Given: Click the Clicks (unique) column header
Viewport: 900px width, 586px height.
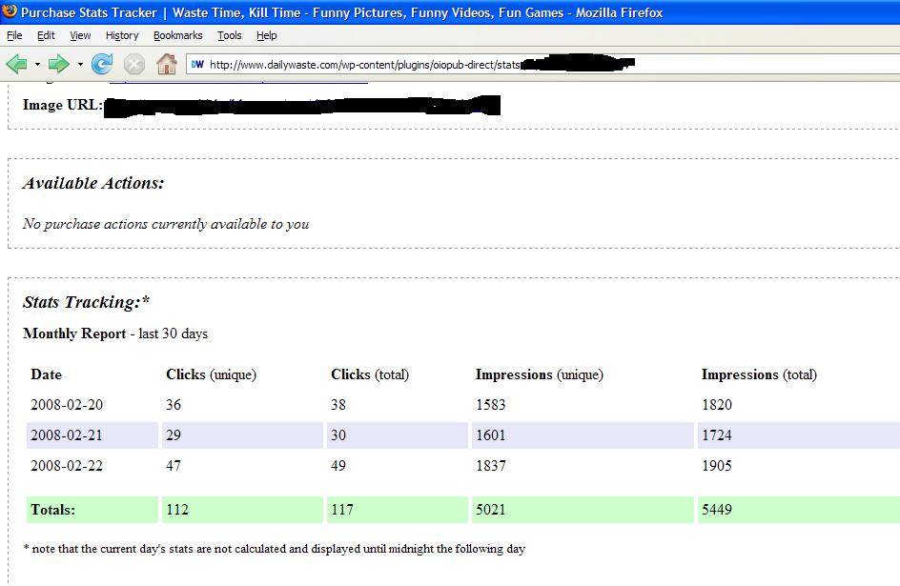Looking at the screenshot, I should pos(212,374).
